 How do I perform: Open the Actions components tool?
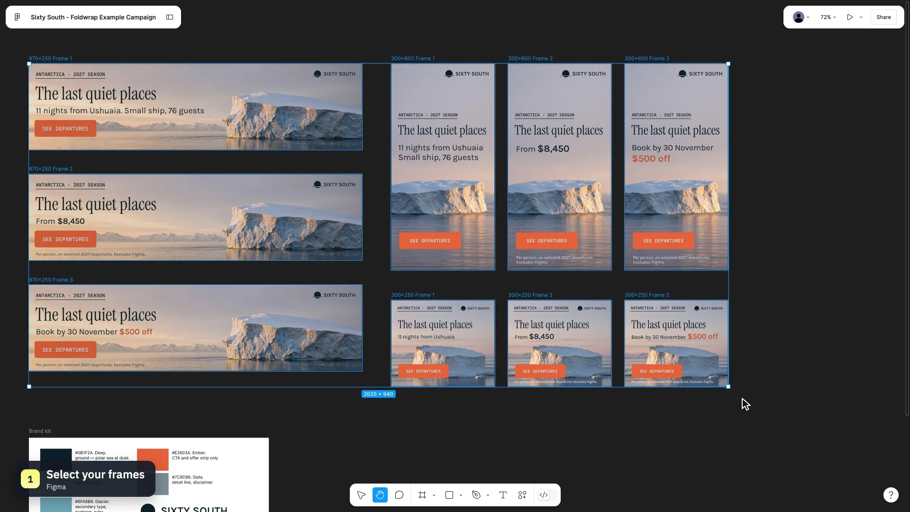pyautogui.click(x=522, y=495)
